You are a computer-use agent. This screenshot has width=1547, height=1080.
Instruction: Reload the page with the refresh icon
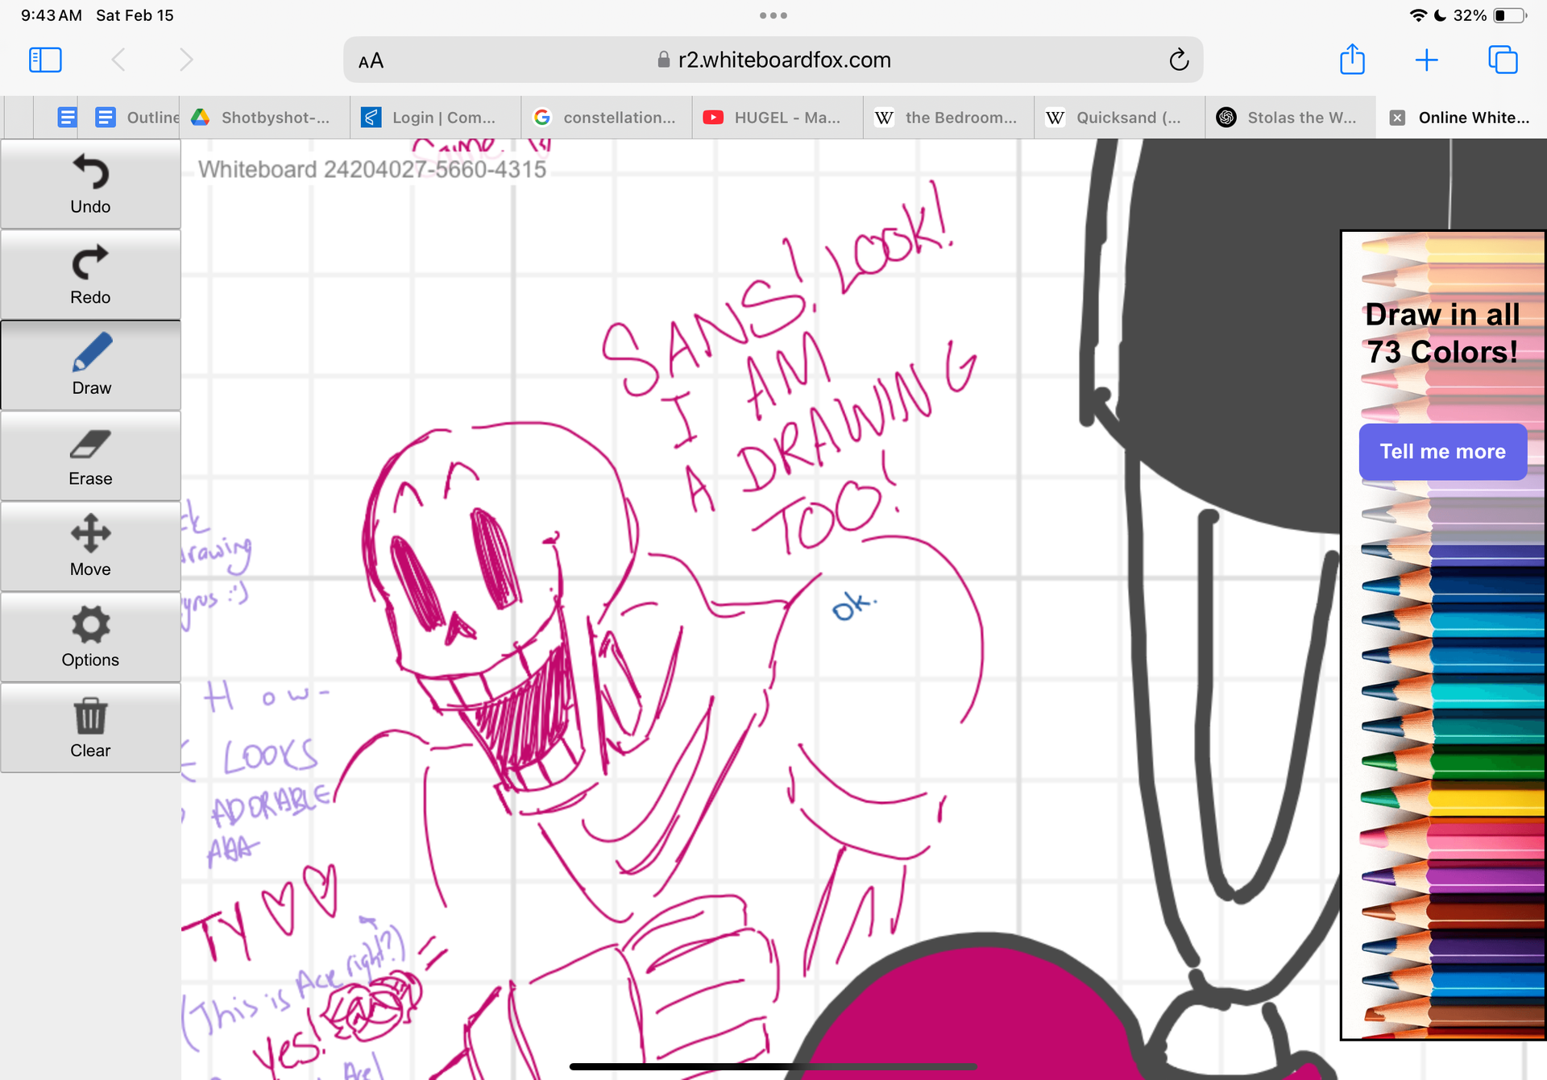pyautogui.click(x=1179, y=60)
